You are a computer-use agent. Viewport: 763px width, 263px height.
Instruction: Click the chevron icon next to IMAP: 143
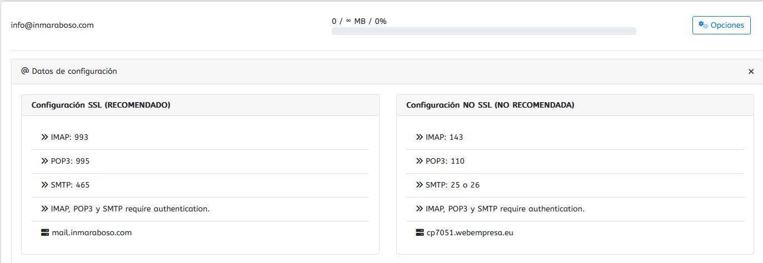pos(420,137)
